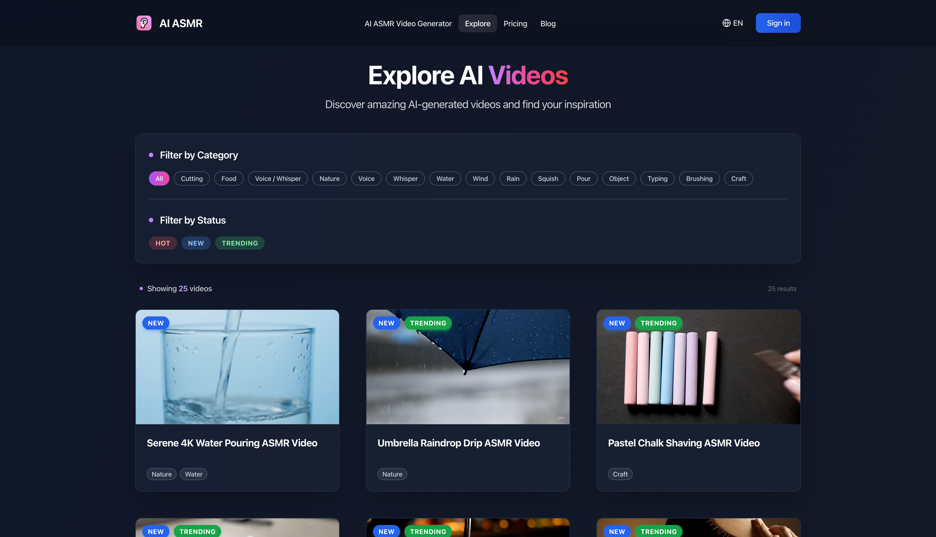
Task: Click the AI ASMR ear logo icon
Action: tap(144, 23)
